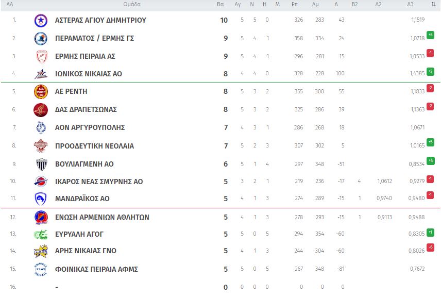
Task: Sort the table by Βα points column
Action: [220, 4]
